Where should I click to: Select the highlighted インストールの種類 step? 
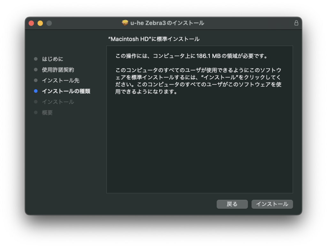tap(66, 91)
